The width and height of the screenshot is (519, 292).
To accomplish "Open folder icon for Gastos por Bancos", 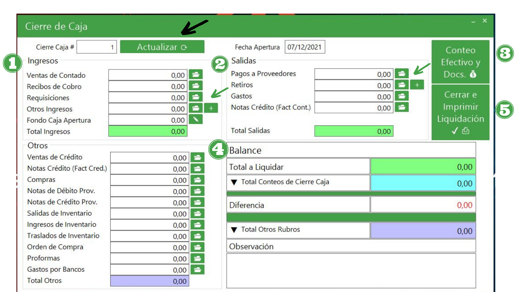I will point(197,270).
